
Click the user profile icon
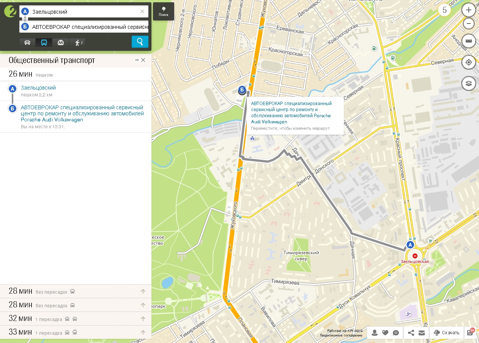tap(375, 333)
